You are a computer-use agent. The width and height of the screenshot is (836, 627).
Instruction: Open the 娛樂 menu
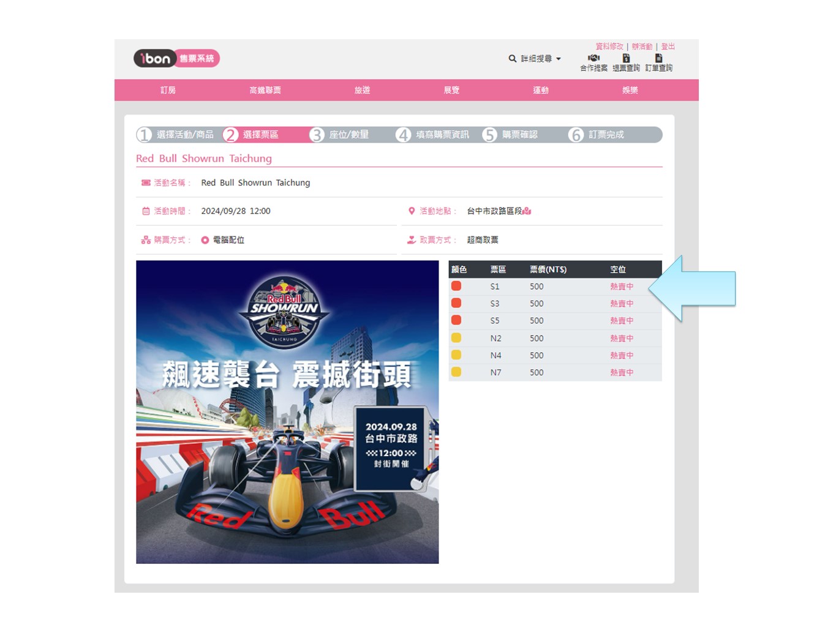point(630,90)
